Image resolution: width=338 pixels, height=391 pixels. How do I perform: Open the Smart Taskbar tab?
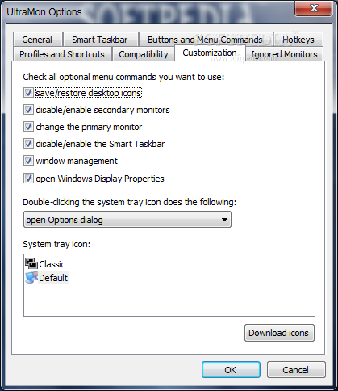pos(100,40)
